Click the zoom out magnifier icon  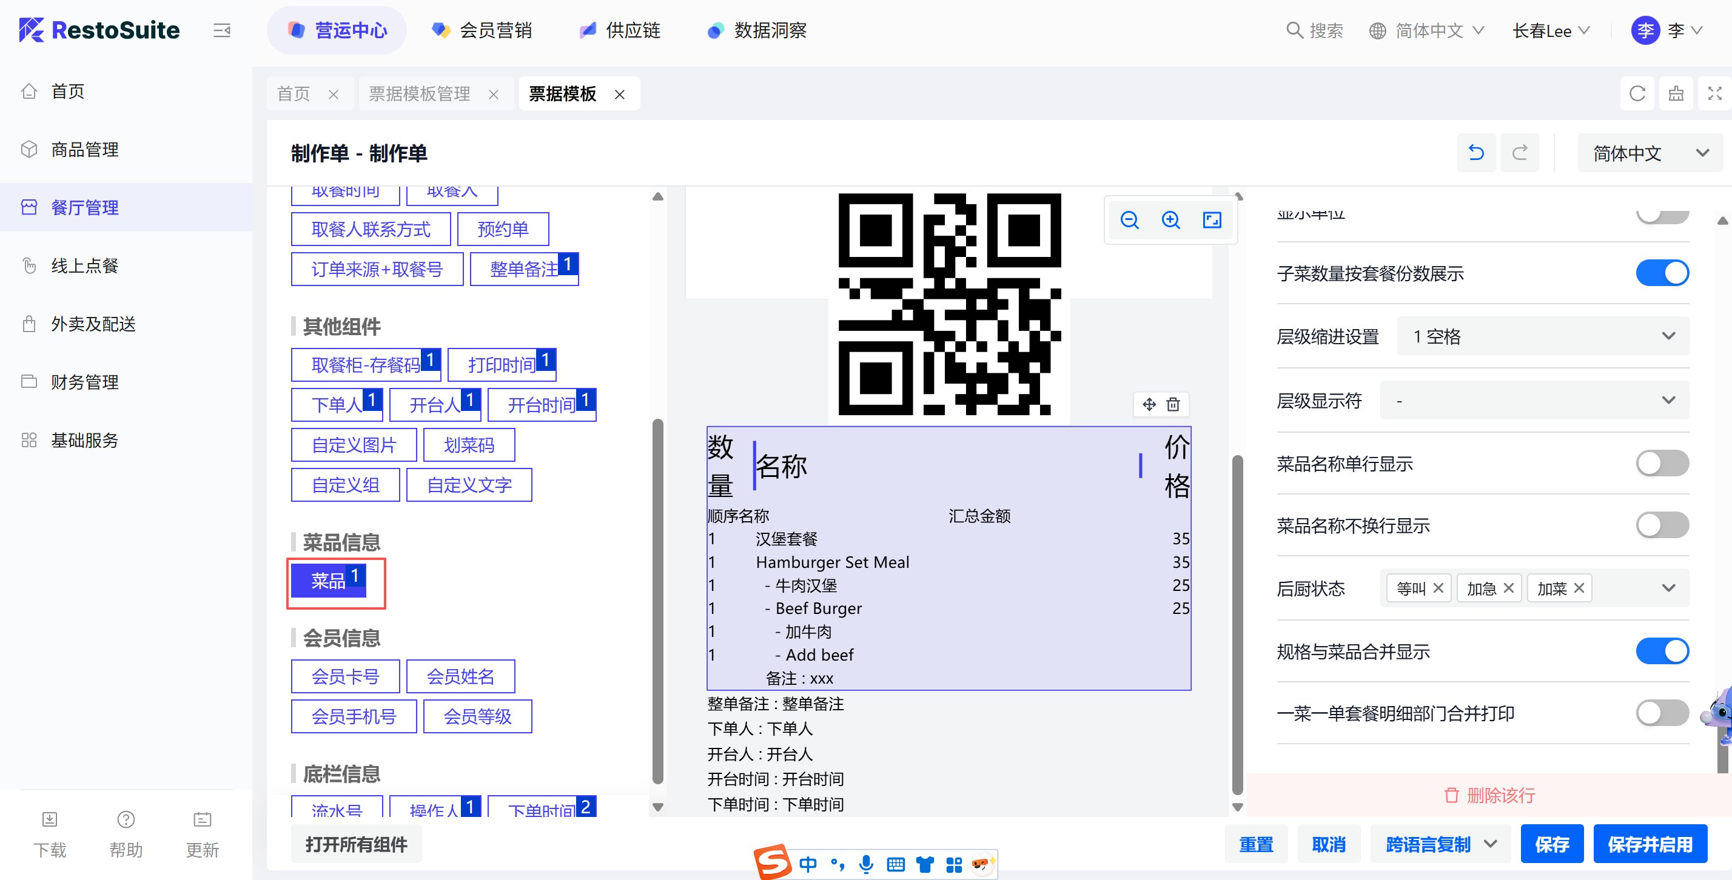[x=1130, y=221]
